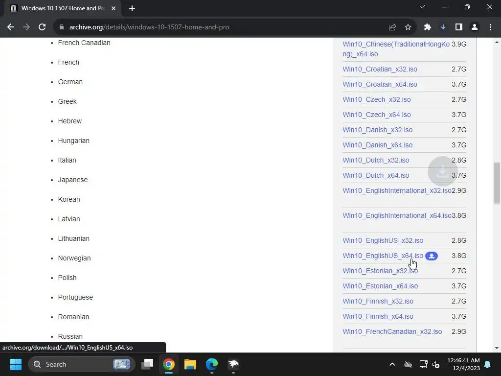501x376 pixels.
Task: Click the 3.8G size of Win10_EnglishUS_x64.iso
Action: pos(459,256)
